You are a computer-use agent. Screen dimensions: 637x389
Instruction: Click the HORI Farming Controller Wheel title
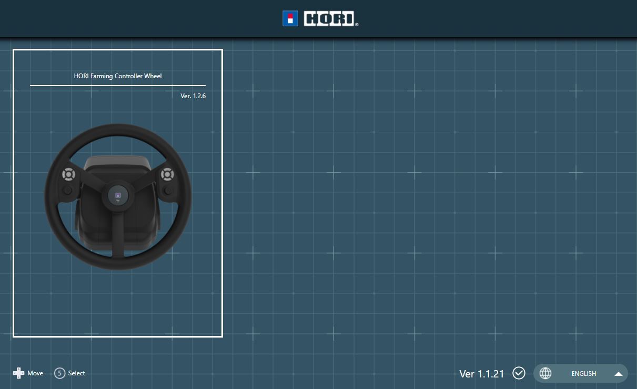coord(118,76)
